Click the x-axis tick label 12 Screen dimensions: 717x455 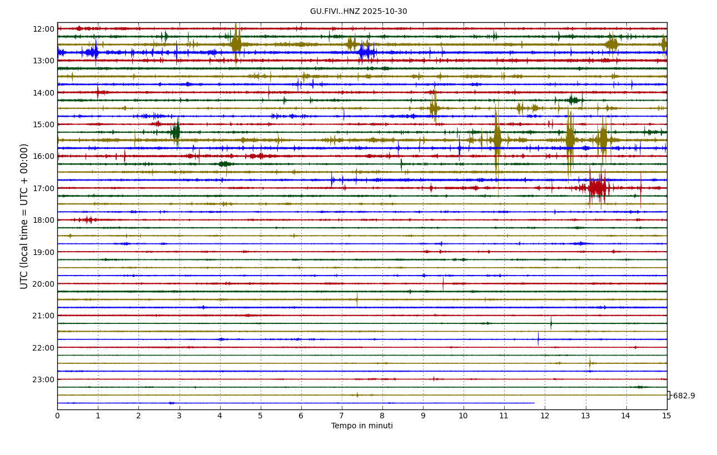click(545, 416)
